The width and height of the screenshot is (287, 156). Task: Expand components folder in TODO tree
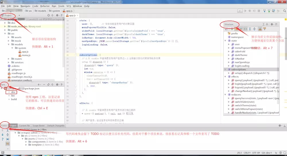click(x=26, y=142)
